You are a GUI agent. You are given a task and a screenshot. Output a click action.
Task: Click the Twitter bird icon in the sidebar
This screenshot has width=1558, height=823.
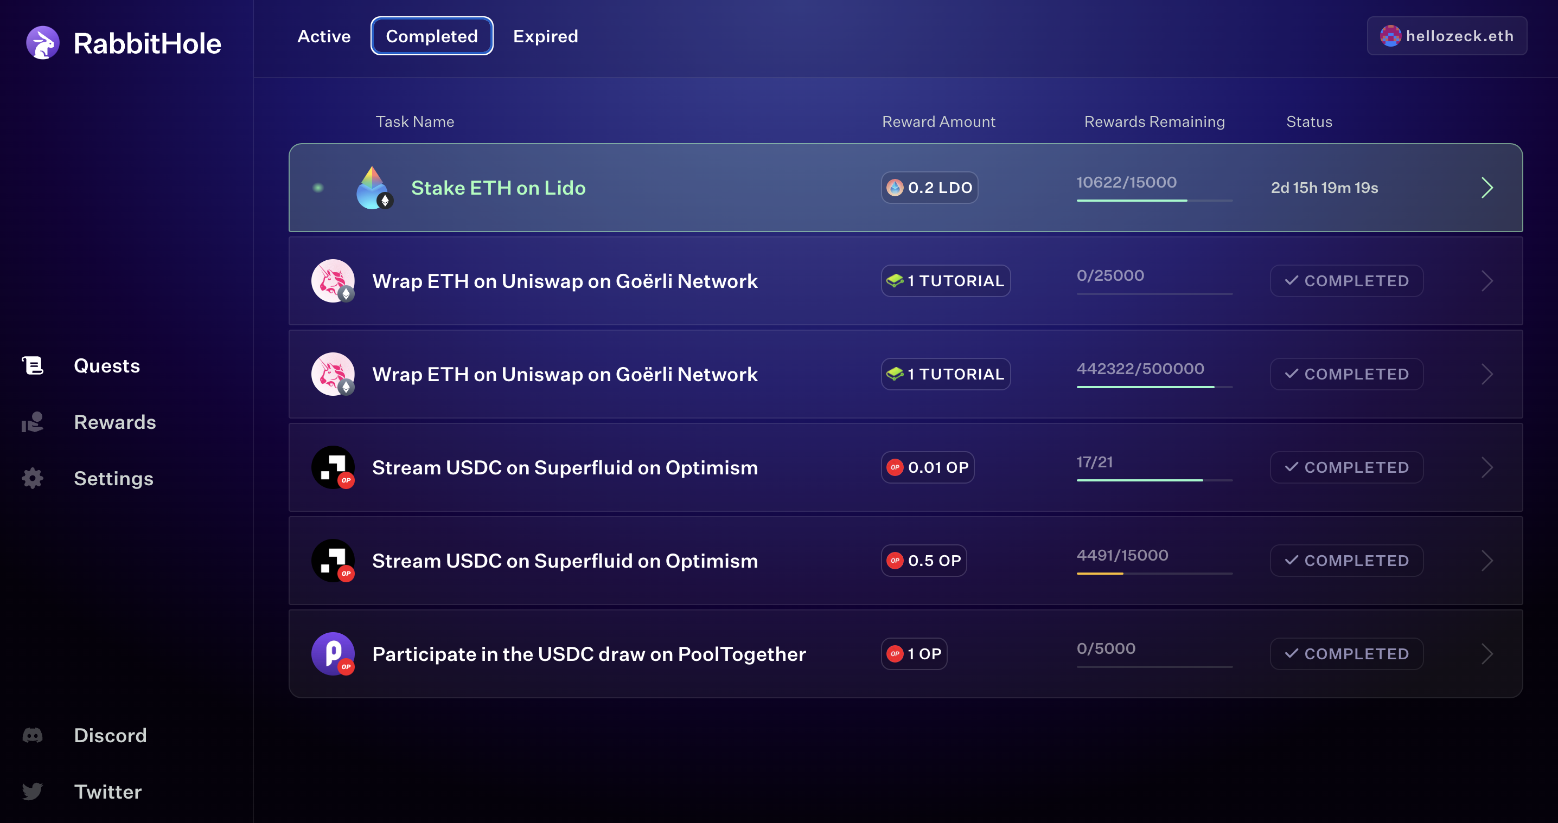[33, 792]
